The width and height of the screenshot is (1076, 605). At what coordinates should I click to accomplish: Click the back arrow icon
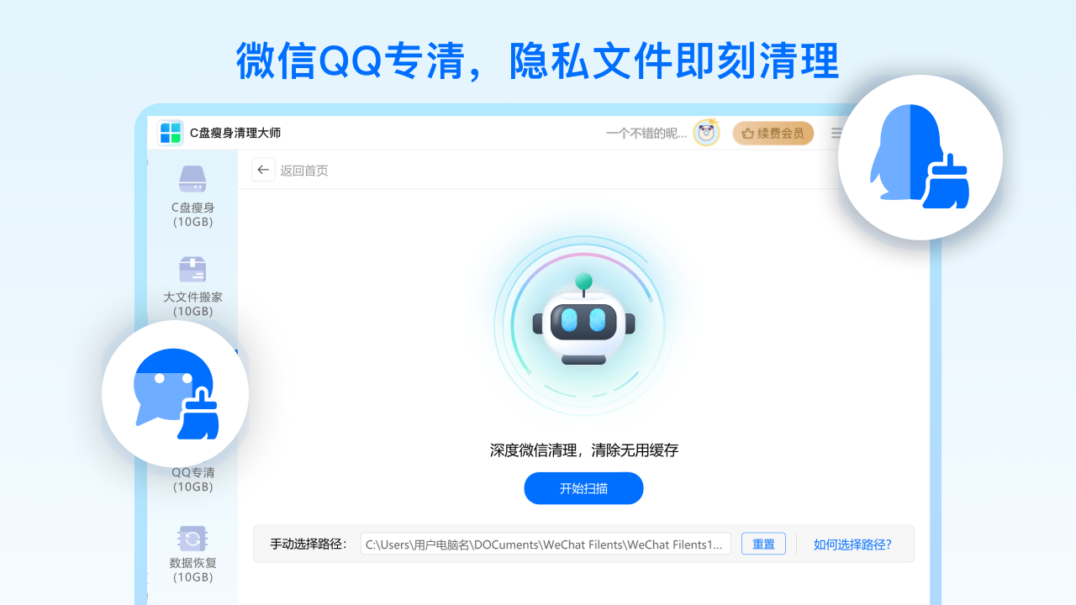coord(263,170)
